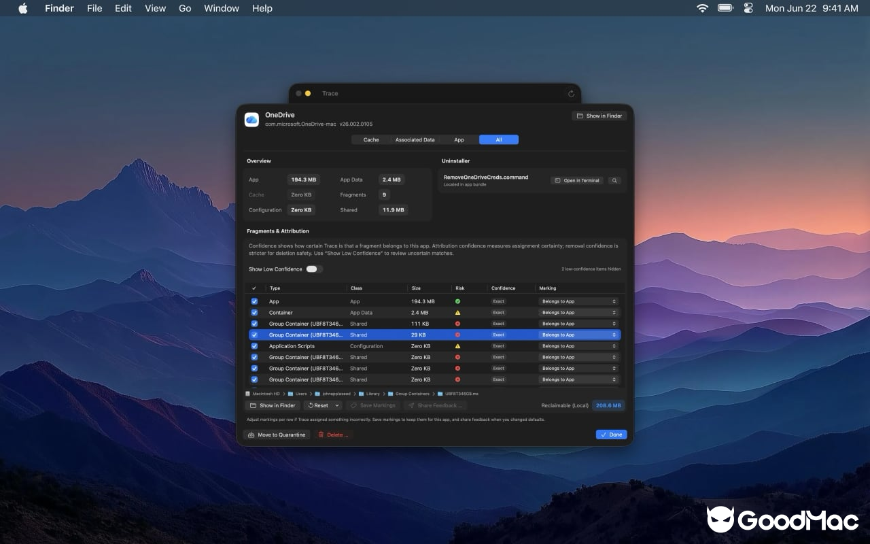
Task: Select the Application Scripts row
Action: [x=435, y=346]
